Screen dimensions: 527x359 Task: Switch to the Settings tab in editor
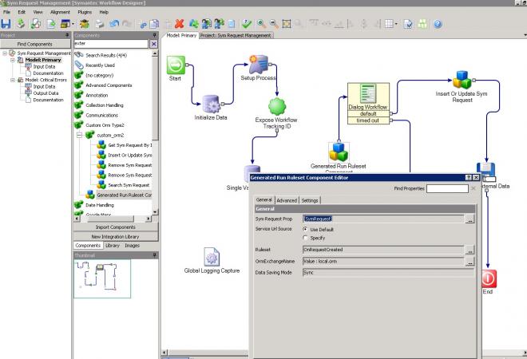pos(310,200)
